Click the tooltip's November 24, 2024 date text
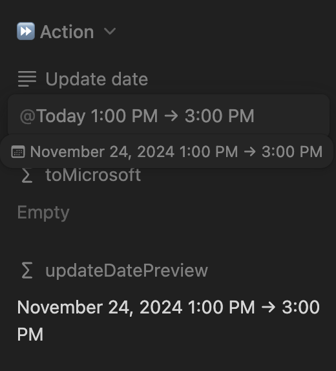 [103, 151]
